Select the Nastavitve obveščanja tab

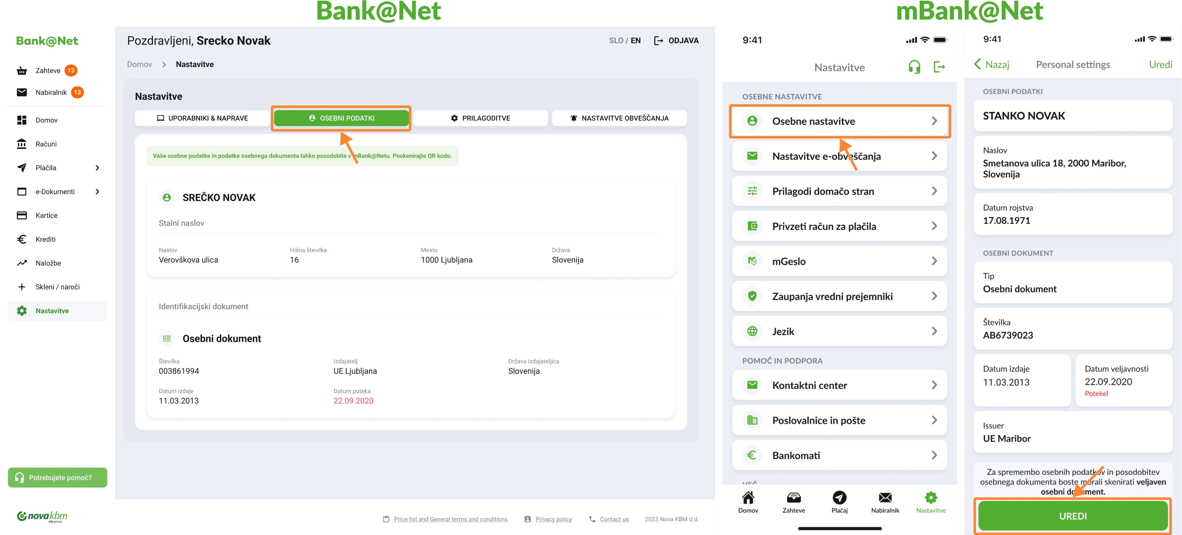619,118
